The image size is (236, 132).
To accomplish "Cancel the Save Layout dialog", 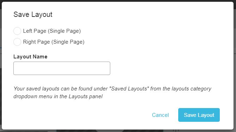I will pyautogui.click(x=160, y=115).
